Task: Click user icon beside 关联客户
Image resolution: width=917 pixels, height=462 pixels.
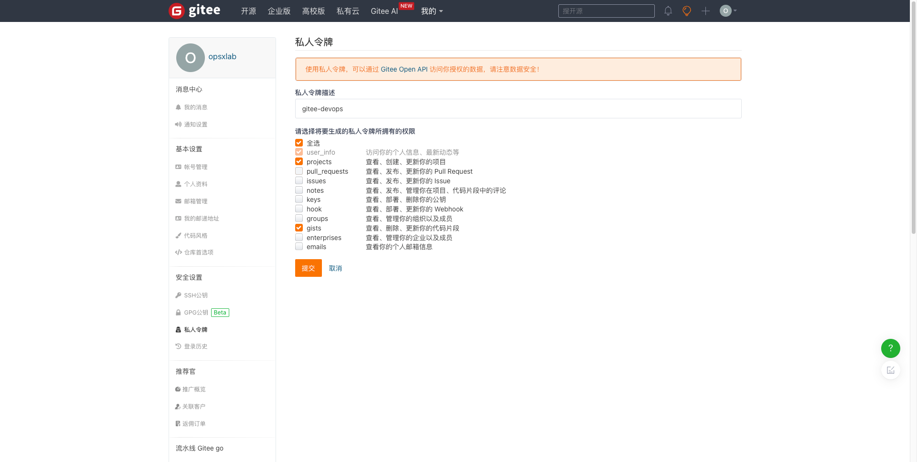Action: pyautogui.click(x=178, y=407)
